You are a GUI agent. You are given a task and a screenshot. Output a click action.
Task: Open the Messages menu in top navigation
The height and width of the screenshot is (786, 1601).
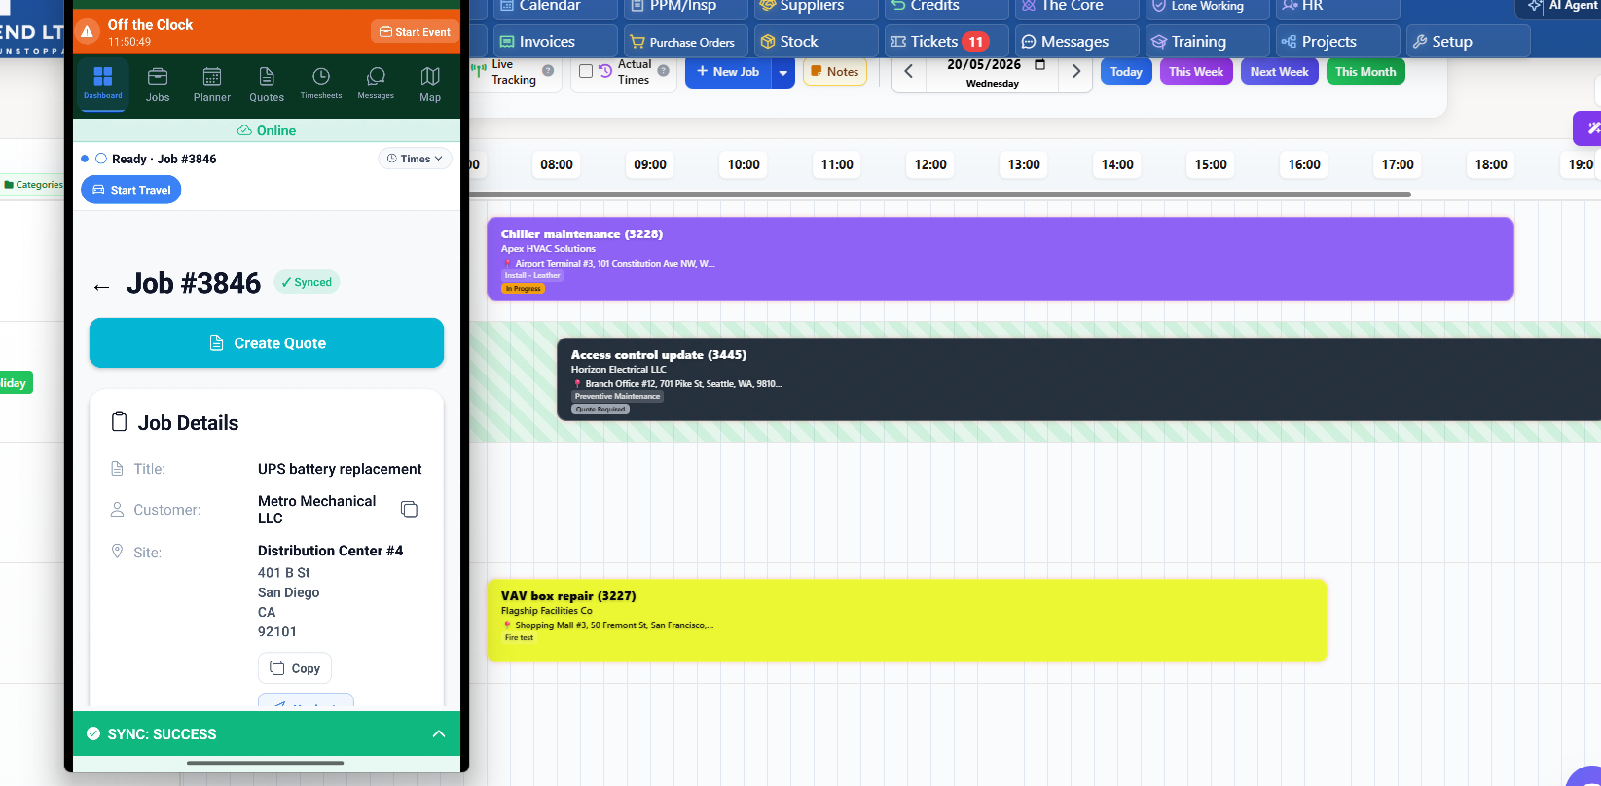(x=1076, y=42)
